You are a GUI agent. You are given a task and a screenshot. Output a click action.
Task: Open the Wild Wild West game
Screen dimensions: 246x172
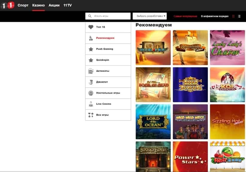(190, 122)
